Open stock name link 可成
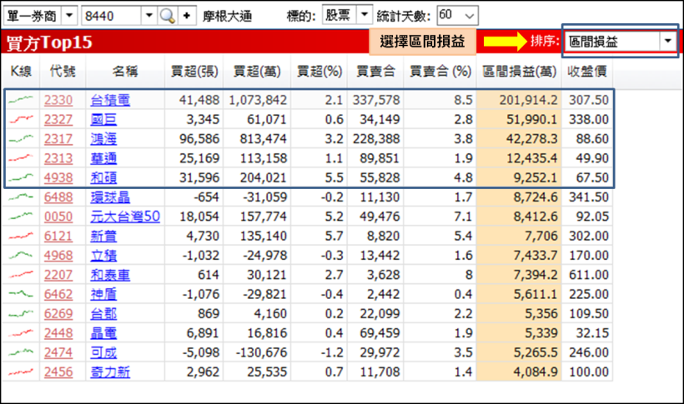The image size is (684, 404). point(103,352)
